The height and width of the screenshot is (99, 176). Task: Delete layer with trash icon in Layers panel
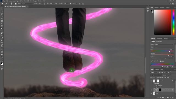(x=173, y=98)
